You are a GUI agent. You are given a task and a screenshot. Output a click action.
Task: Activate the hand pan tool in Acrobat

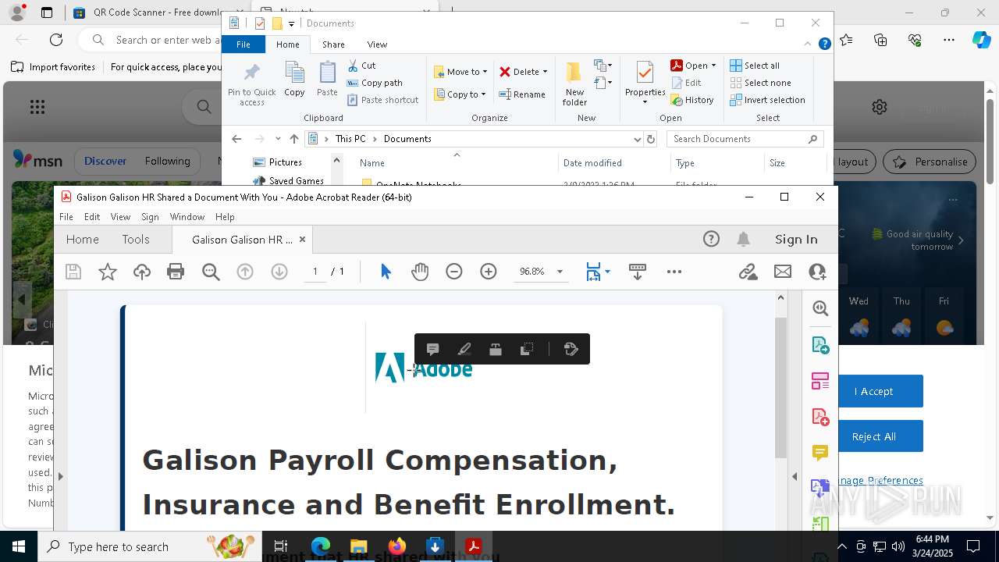(420, 272)
